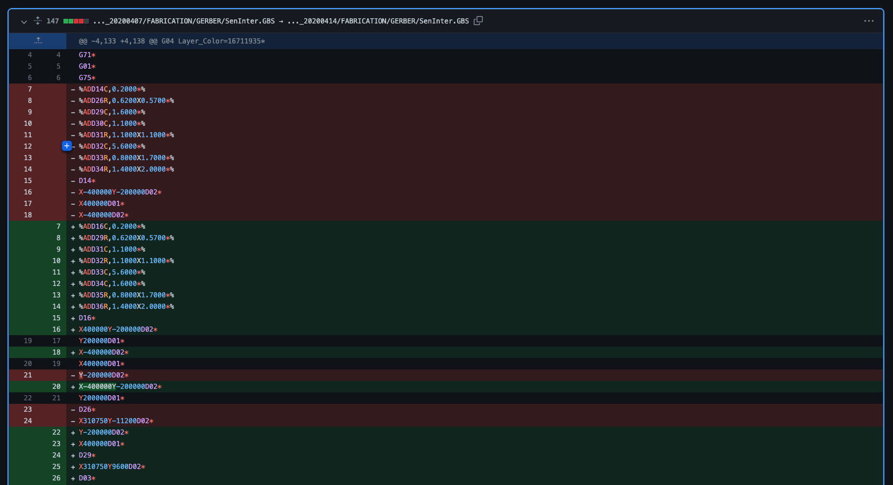Copy the SenInter.GBS file path
This screenshot has width=893, height=485.
(x=478, y=21)
